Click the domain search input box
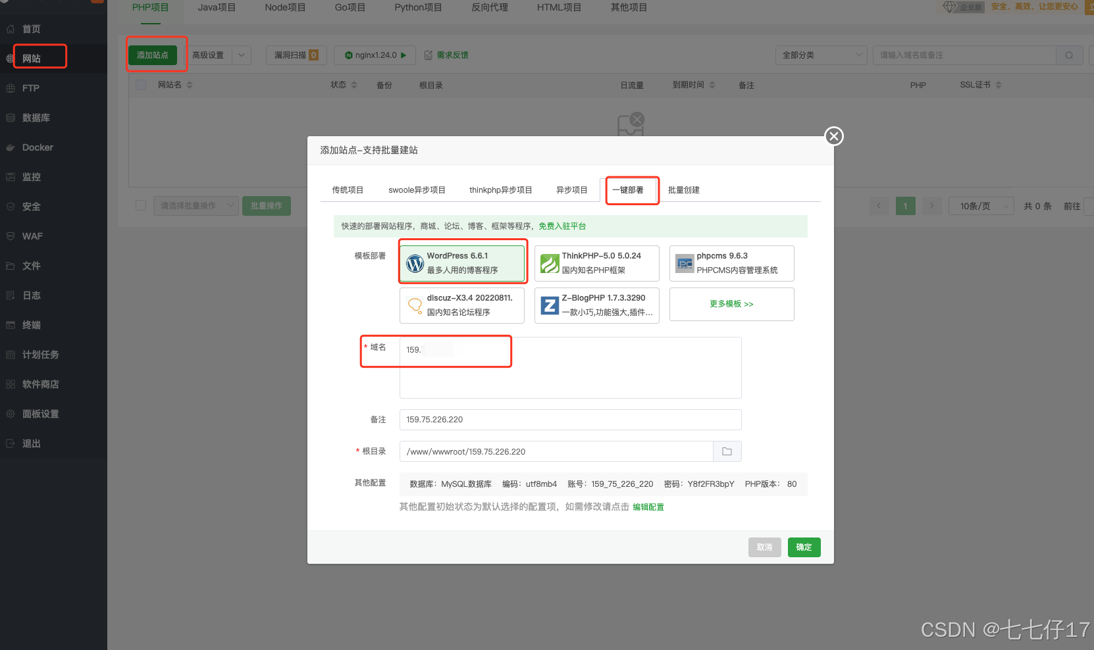 point(964,55)
